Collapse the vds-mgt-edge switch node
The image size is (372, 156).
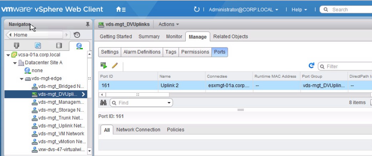click(x=21, y=79)
